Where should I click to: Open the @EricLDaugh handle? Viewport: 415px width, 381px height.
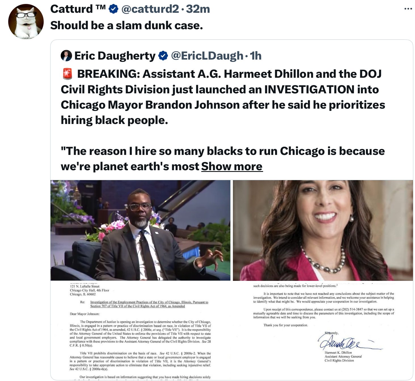207,56
